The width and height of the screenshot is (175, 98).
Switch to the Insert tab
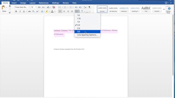[14, 3]
